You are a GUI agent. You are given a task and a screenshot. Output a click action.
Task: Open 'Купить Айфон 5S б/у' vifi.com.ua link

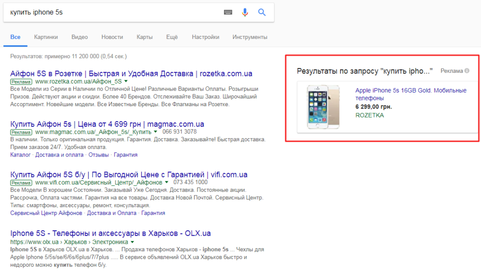(x=129, y=175)
